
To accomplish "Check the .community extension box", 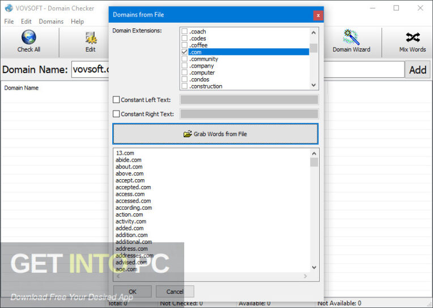I will (184, 58).
